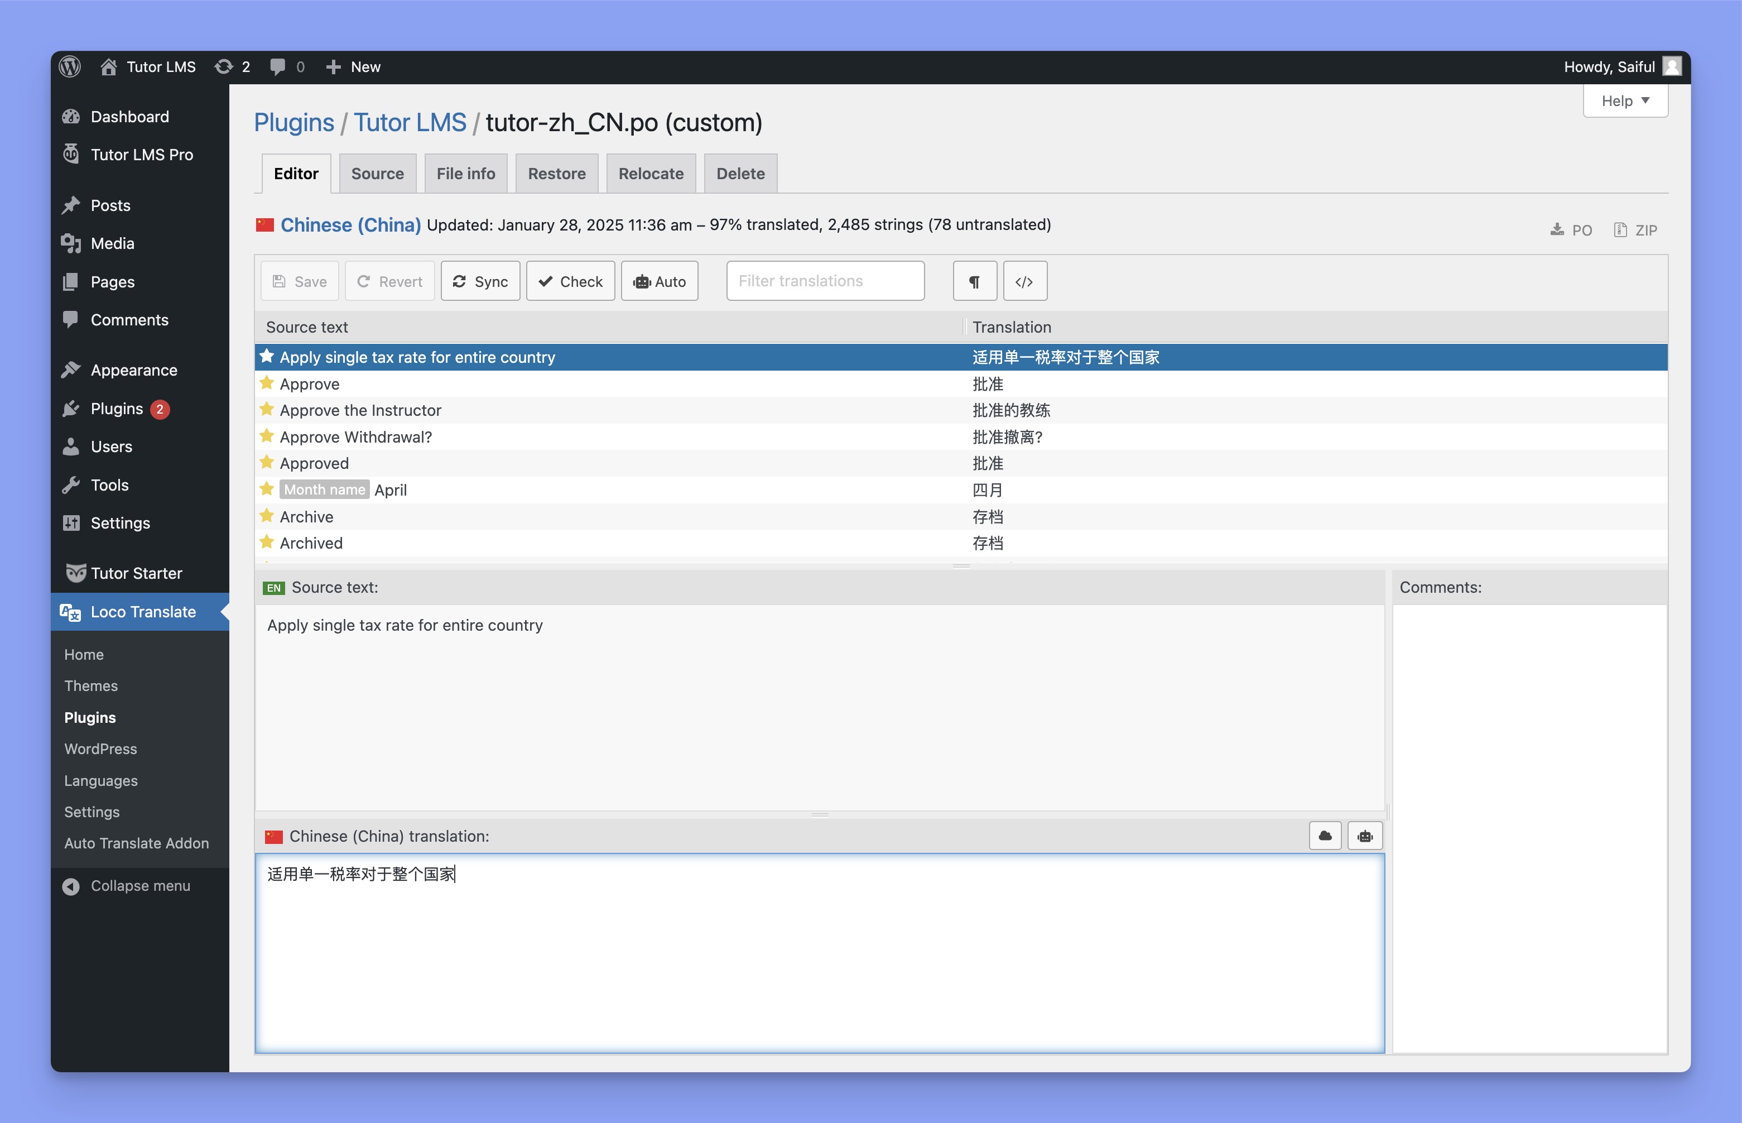Open Loco Translate Languages submenu

[x=100, y=780]
